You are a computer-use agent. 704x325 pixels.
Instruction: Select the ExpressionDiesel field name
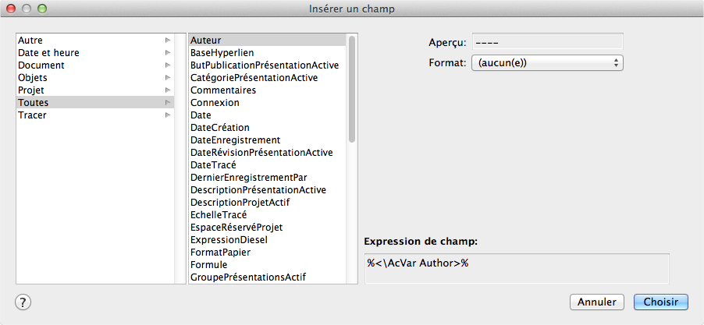(229, 239)
